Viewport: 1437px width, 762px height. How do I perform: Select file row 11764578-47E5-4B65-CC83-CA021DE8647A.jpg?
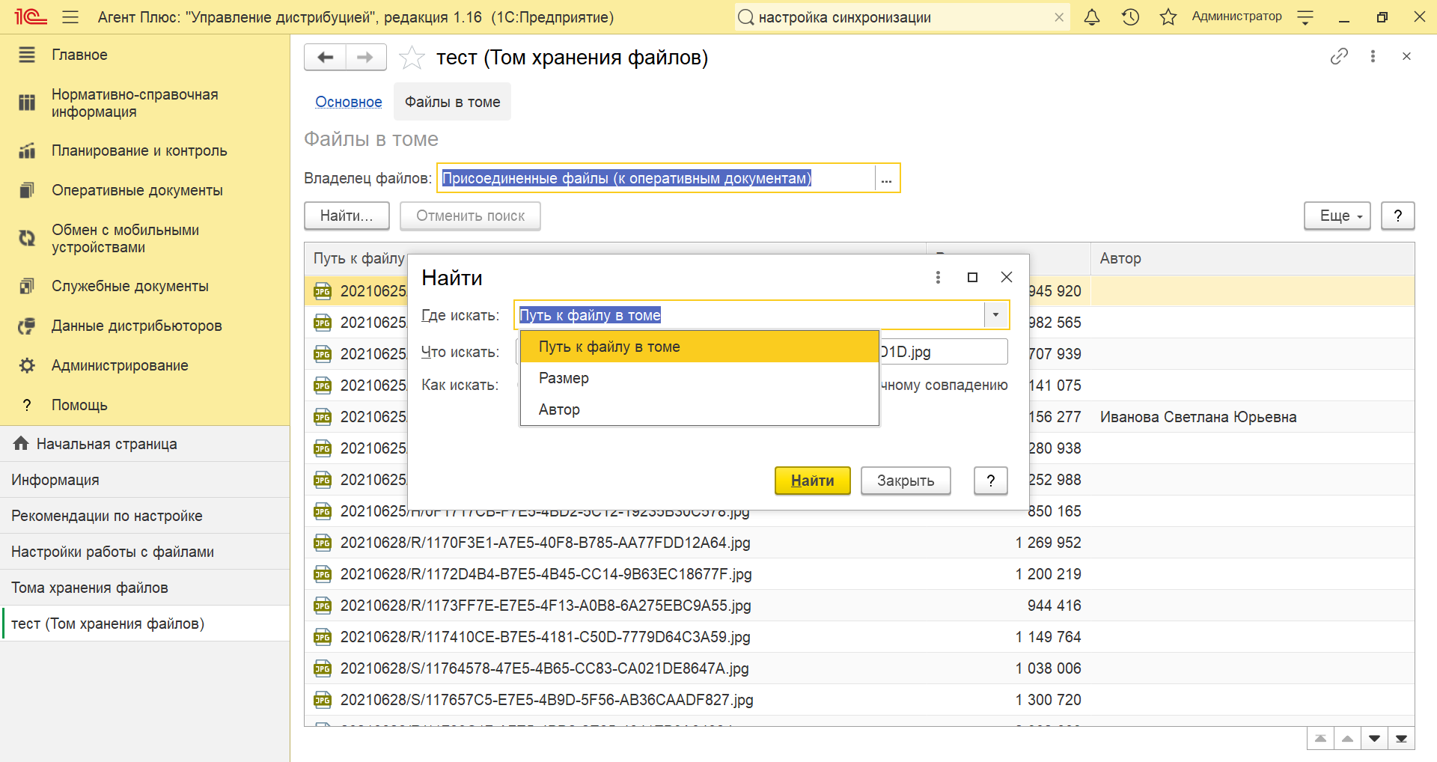(x=859, y=668)
